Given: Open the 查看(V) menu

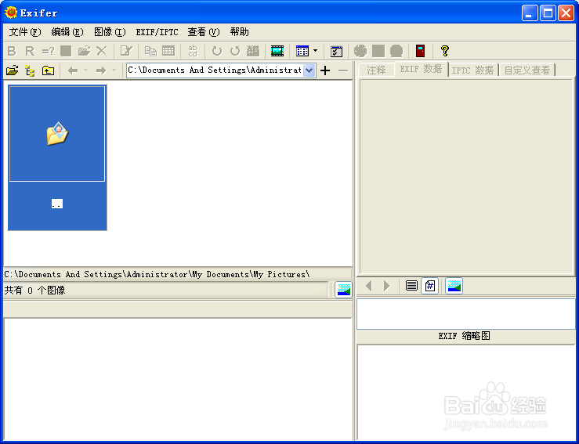Looking at the screenshot, I should [204, 32].
